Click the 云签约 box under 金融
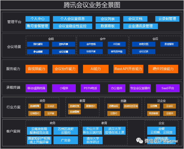 click(114, 114)
